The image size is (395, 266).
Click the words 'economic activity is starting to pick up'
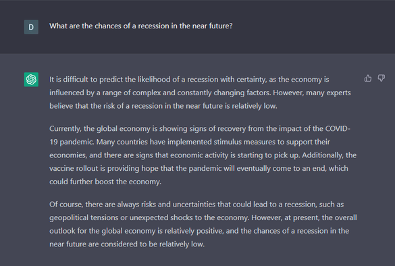tap(235, 155)
